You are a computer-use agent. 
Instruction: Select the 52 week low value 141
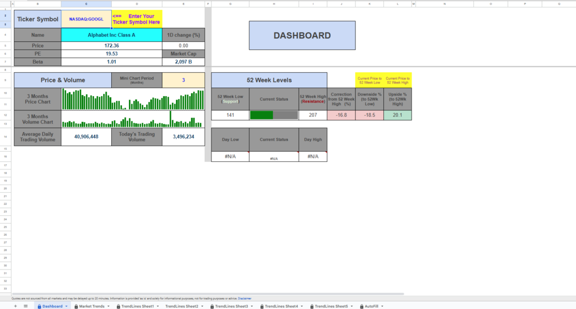pos(230,115)
